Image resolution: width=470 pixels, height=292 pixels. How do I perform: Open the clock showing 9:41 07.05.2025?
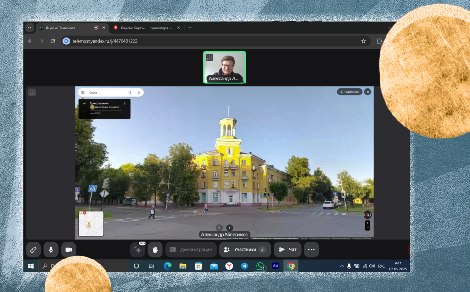[398, 266]
